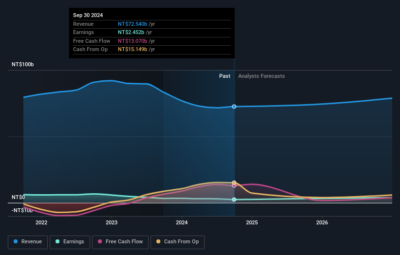Toggle the Cash From Op legend series
The image size is (400, 255).
[x=177, y=242]
